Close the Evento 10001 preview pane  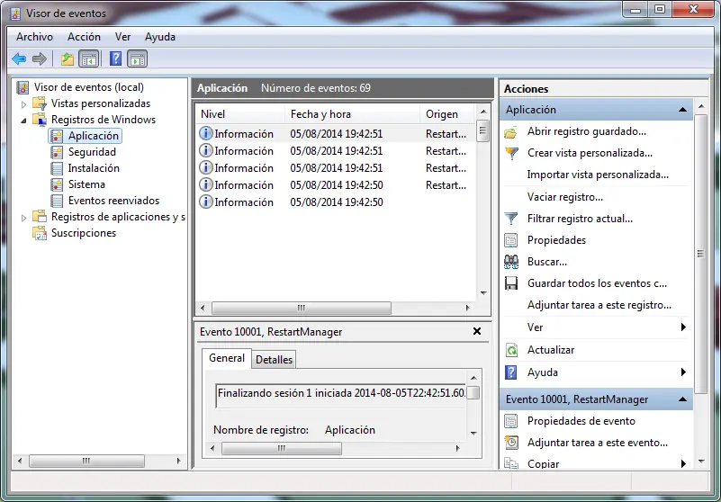coord(477,331)
